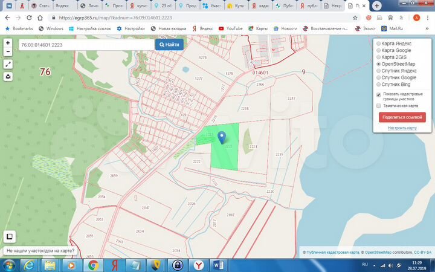Zoom out on the map
Image resolution: width=435 pixels, height=272 pixels.
8,51
